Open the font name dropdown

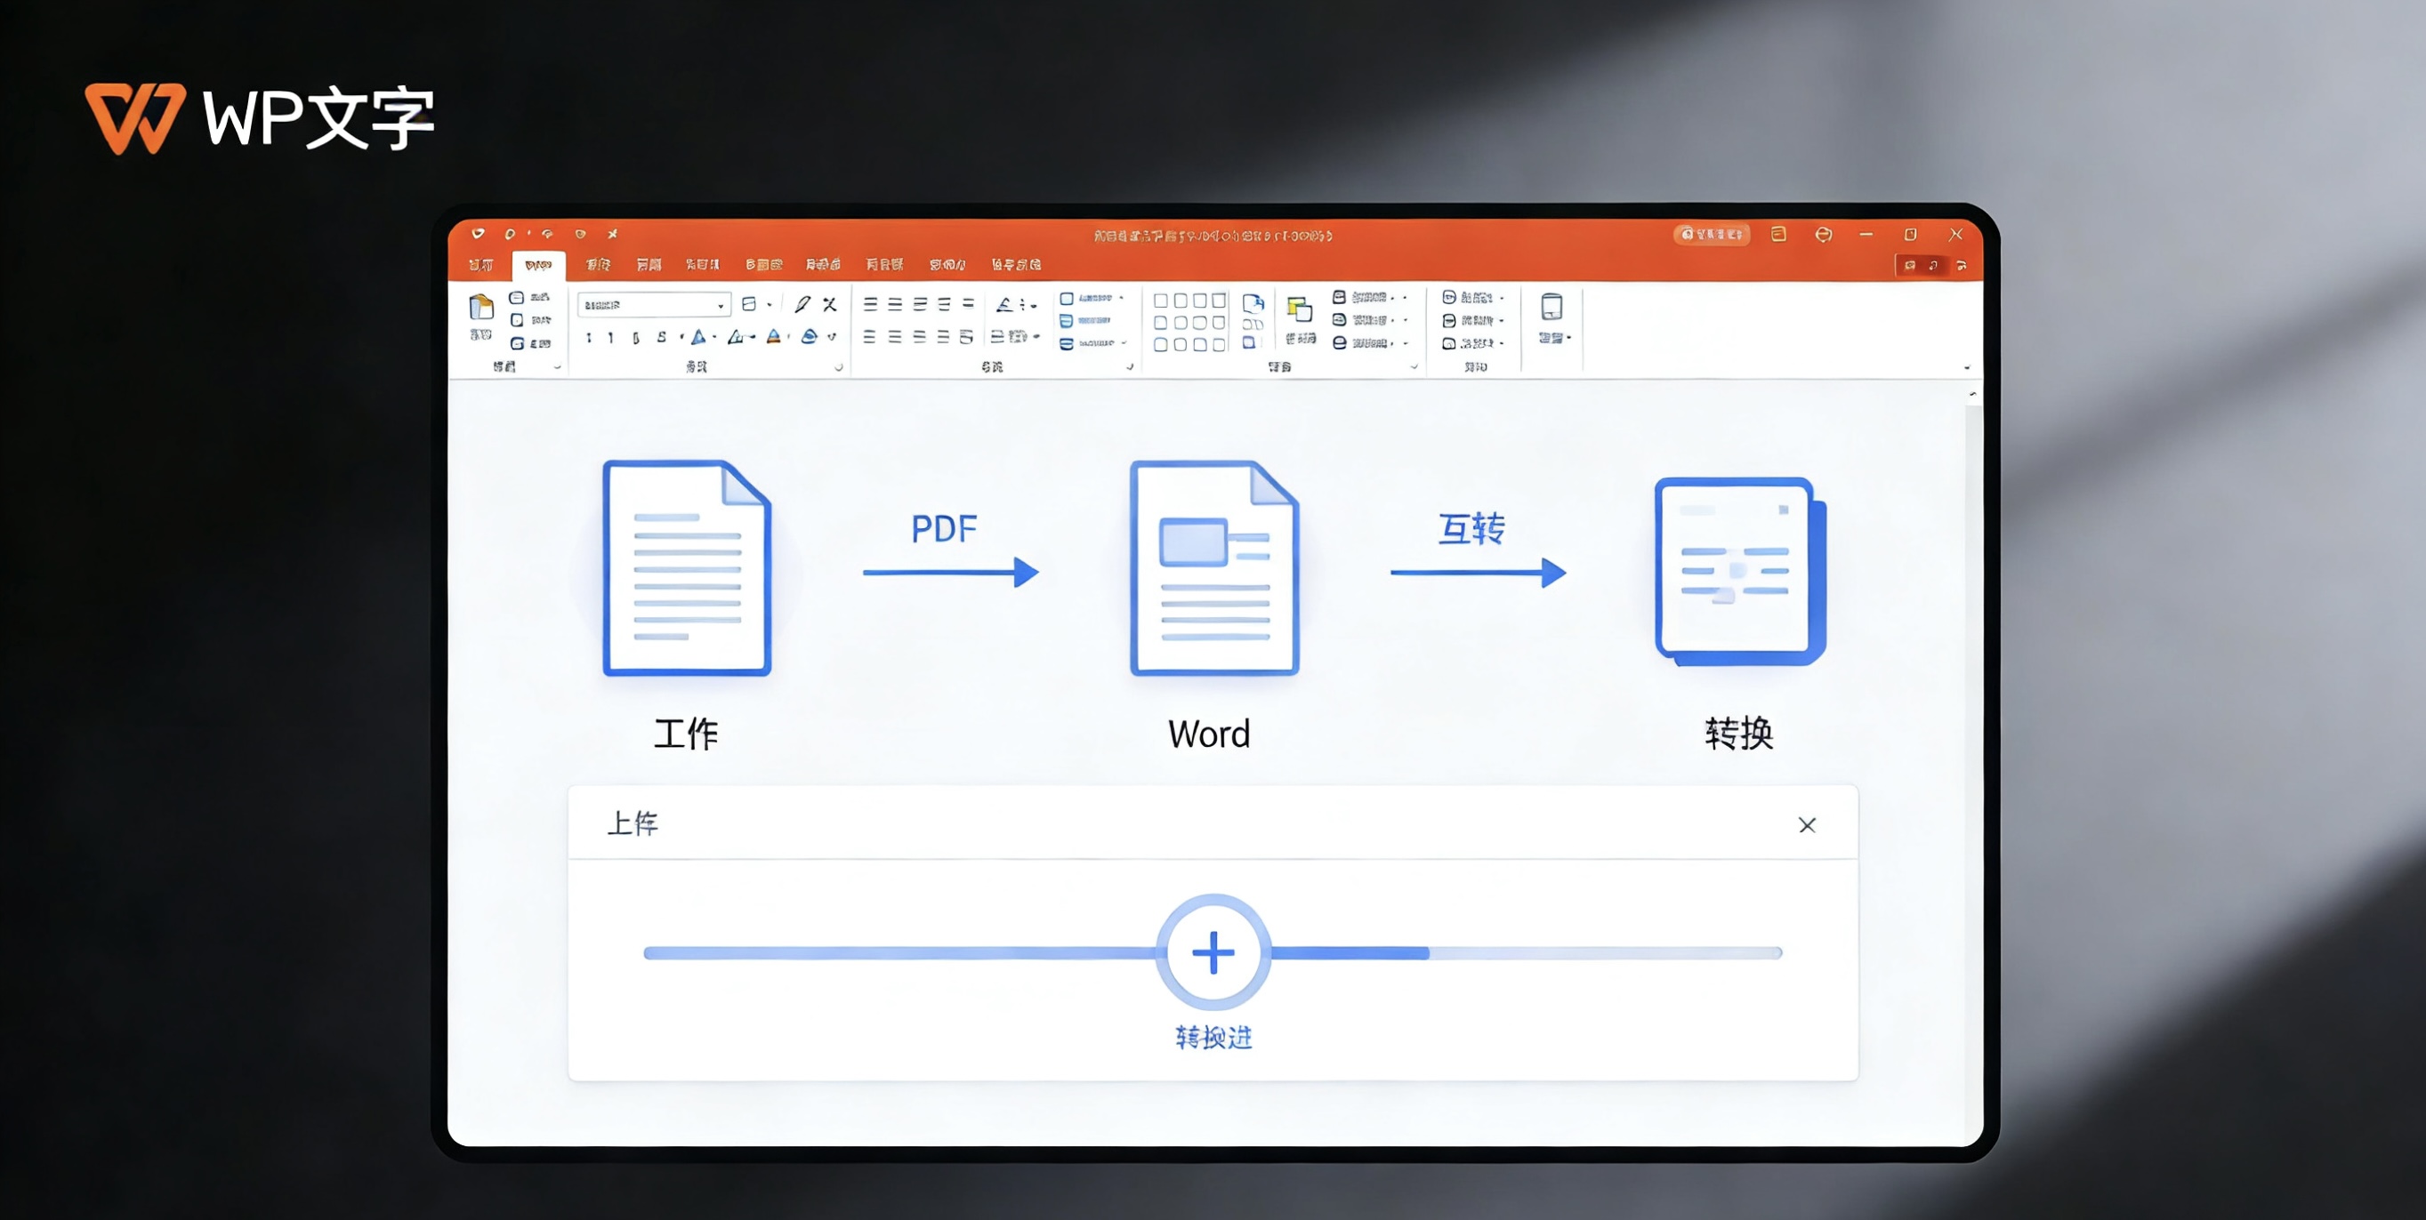pyautogui.click(x=721, y=306)
